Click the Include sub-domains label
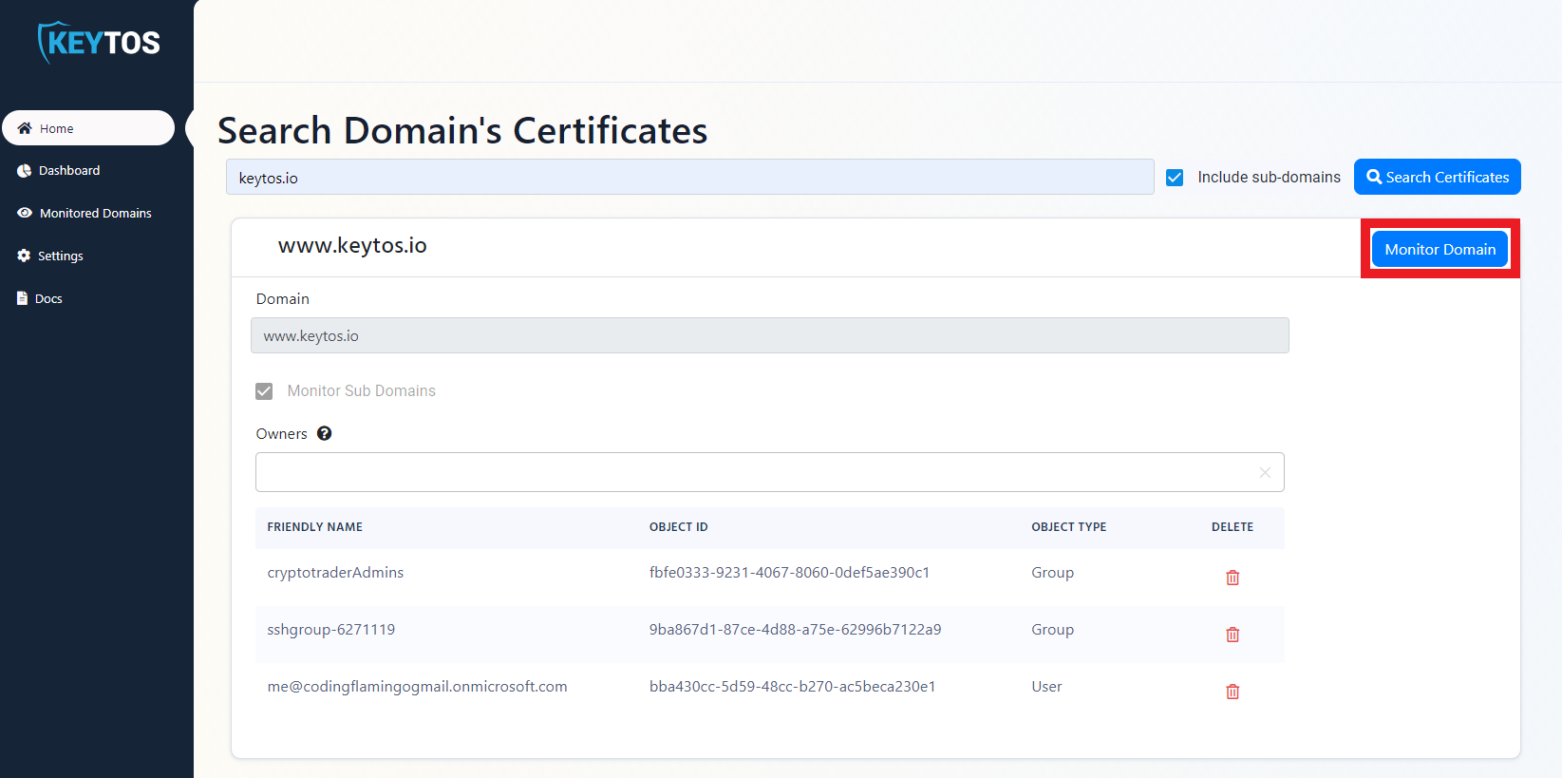1562x778 pixels. coord(1269,178)
